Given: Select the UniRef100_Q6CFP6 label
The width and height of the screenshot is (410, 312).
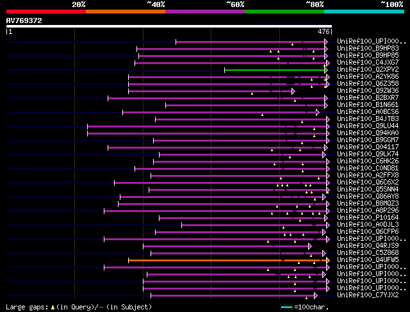Looking at the screenshot, I should click(x=368, y=232).
